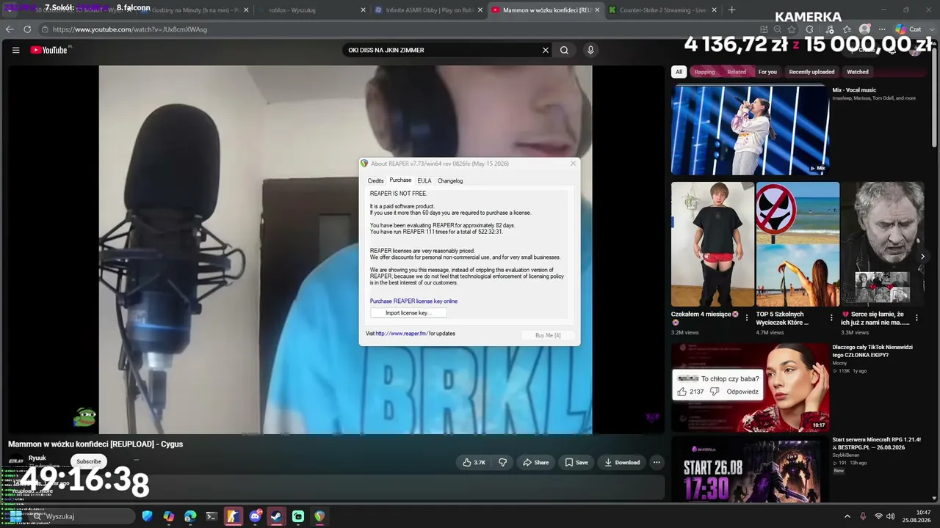The height and width of the screenshot is (528, 940).
Task: Open the Czekałem 4 miesiące thumbnail
Action: [x=712, y=244]
